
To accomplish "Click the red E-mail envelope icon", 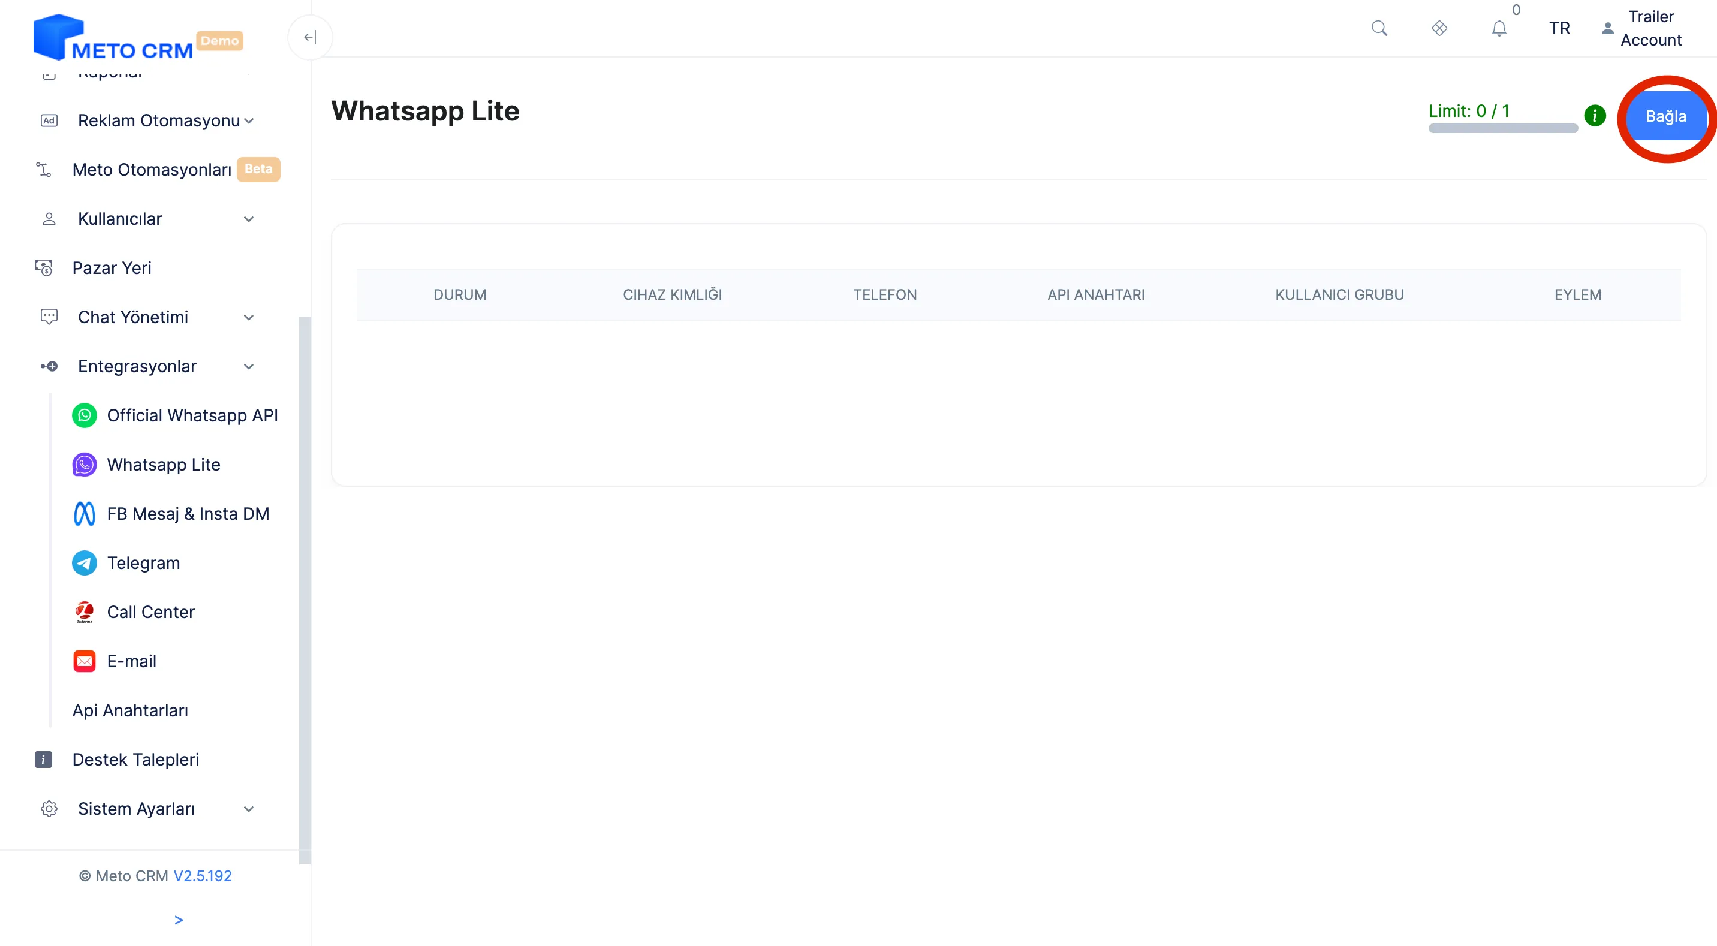I will 84,661.
